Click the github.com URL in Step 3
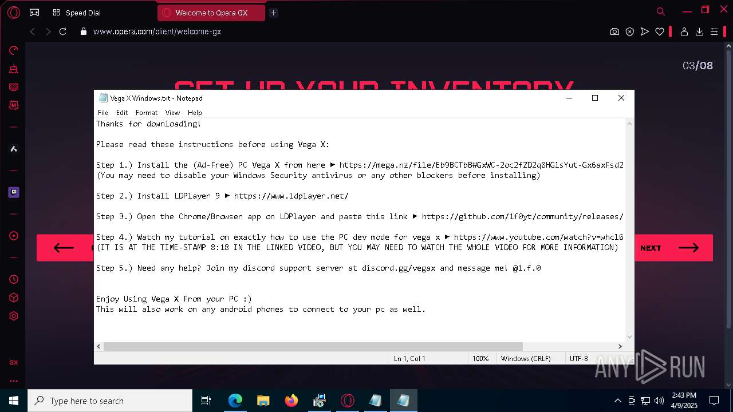The width and height of the screenshot is (733, 412). click(x=522, y=216)
